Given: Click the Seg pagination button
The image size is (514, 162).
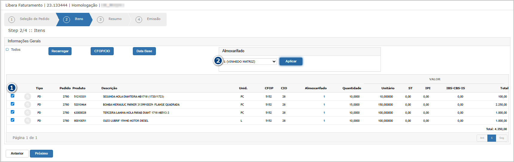Looking at the screenshot, I should click(x=501, y=138).
